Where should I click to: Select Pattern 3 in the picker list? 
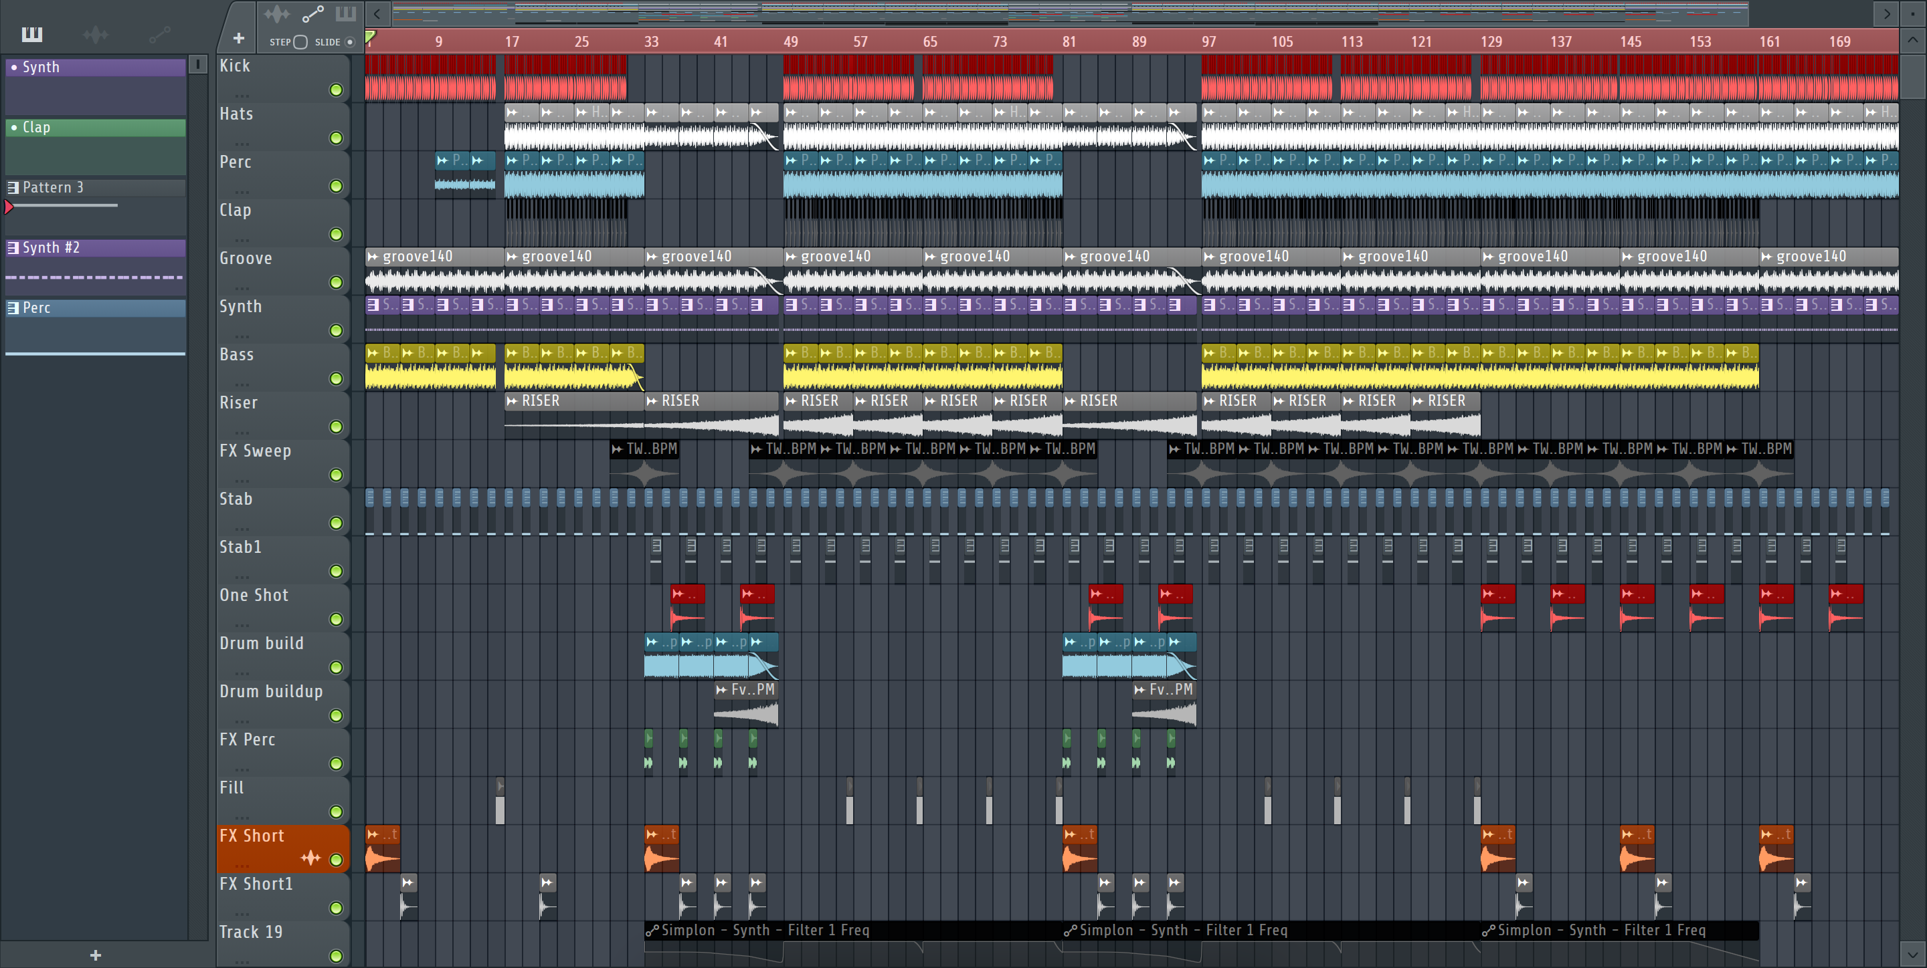click(52, 188)
